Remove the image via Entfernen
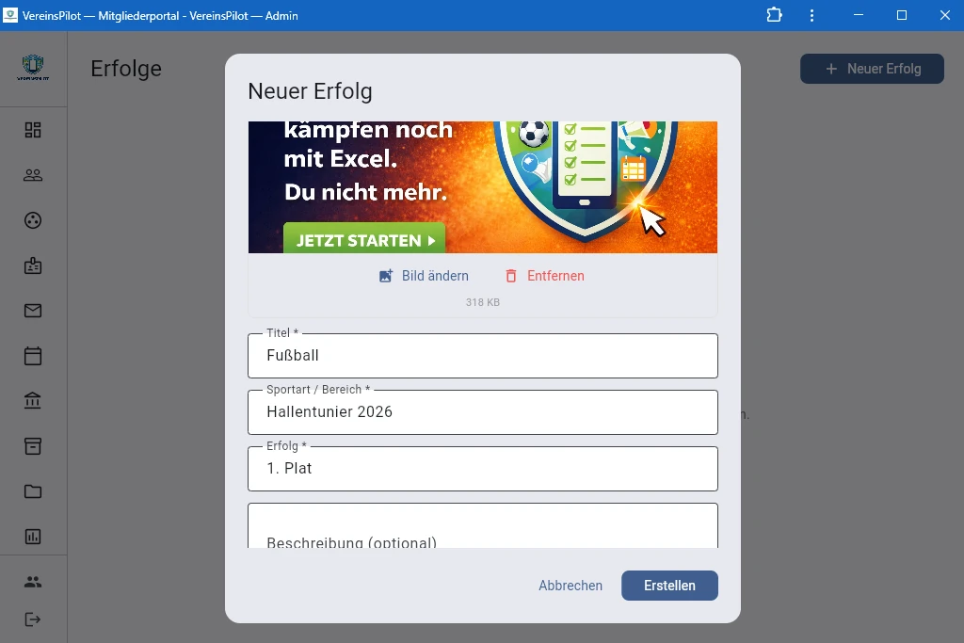Screen dimensions: 964x643 tap(547, 276)
